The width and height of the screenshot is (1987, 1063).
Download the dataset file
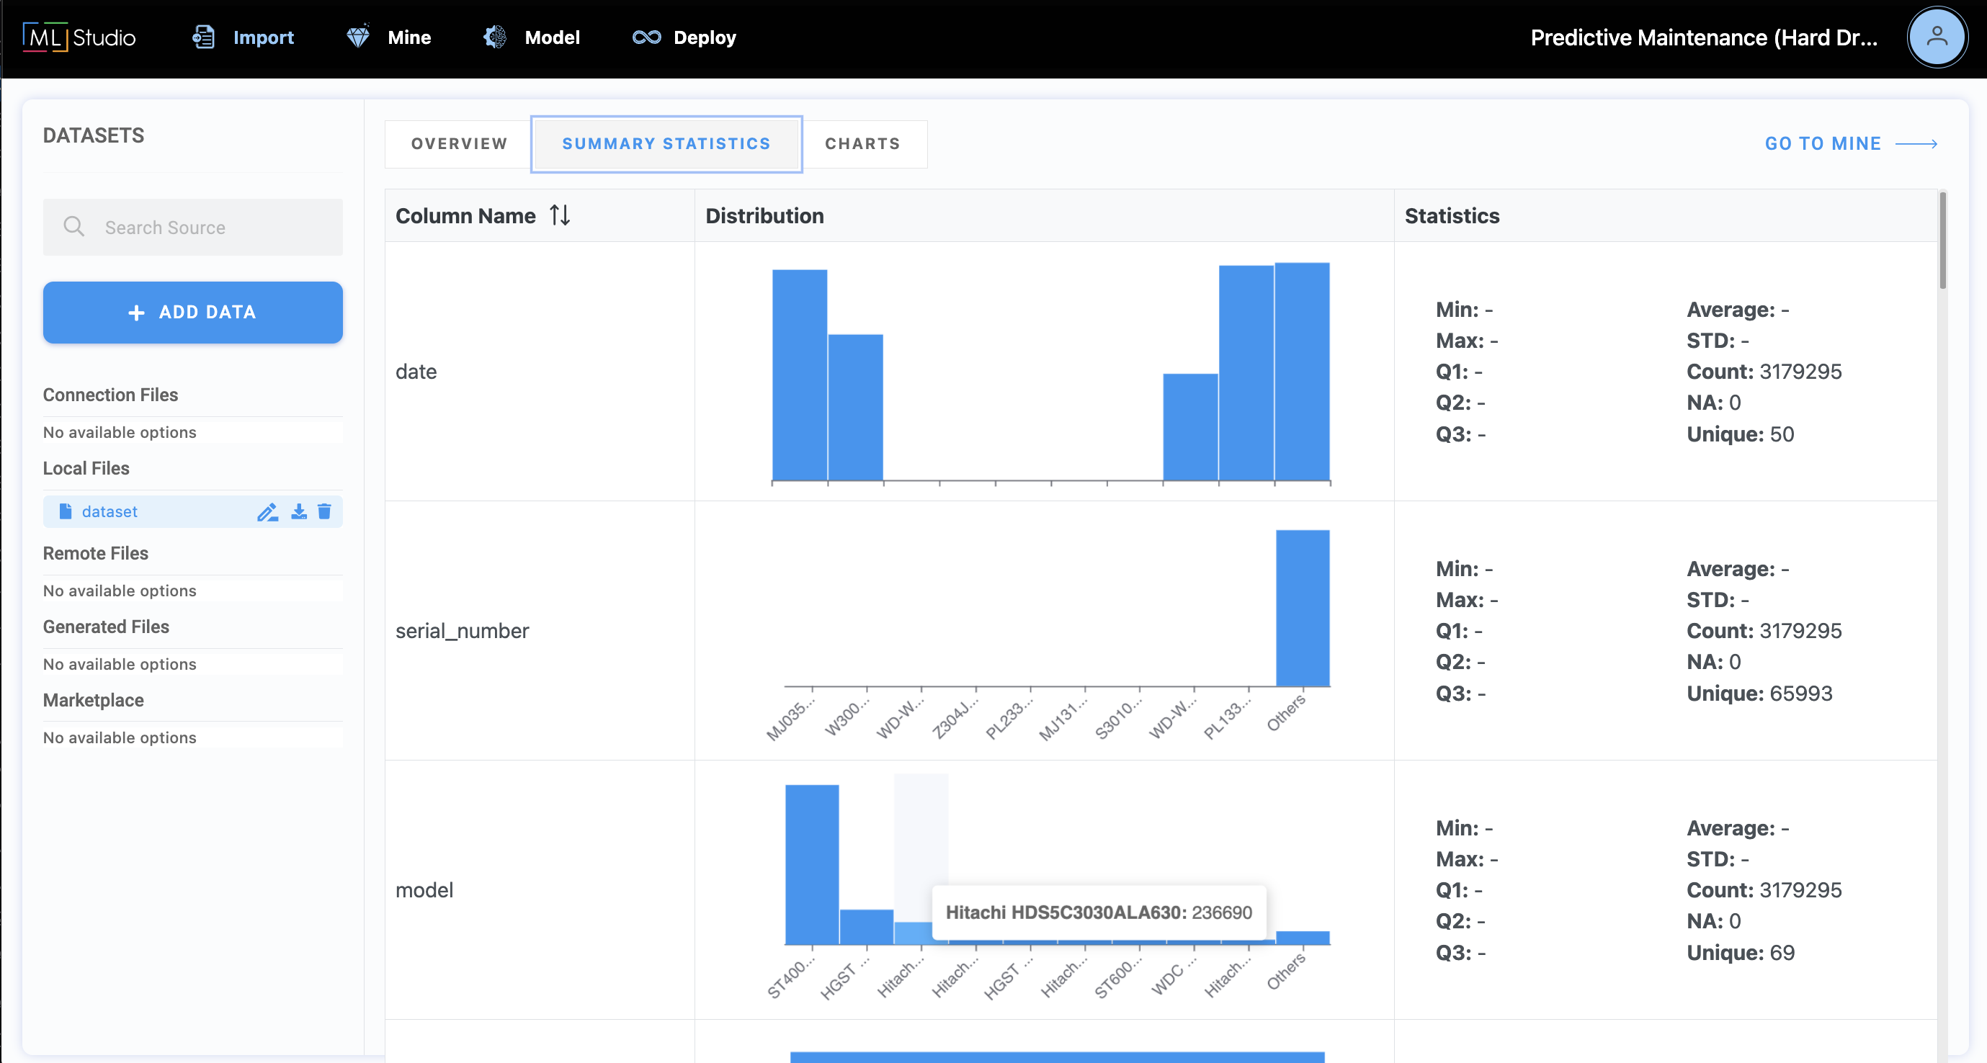point(298,512)
